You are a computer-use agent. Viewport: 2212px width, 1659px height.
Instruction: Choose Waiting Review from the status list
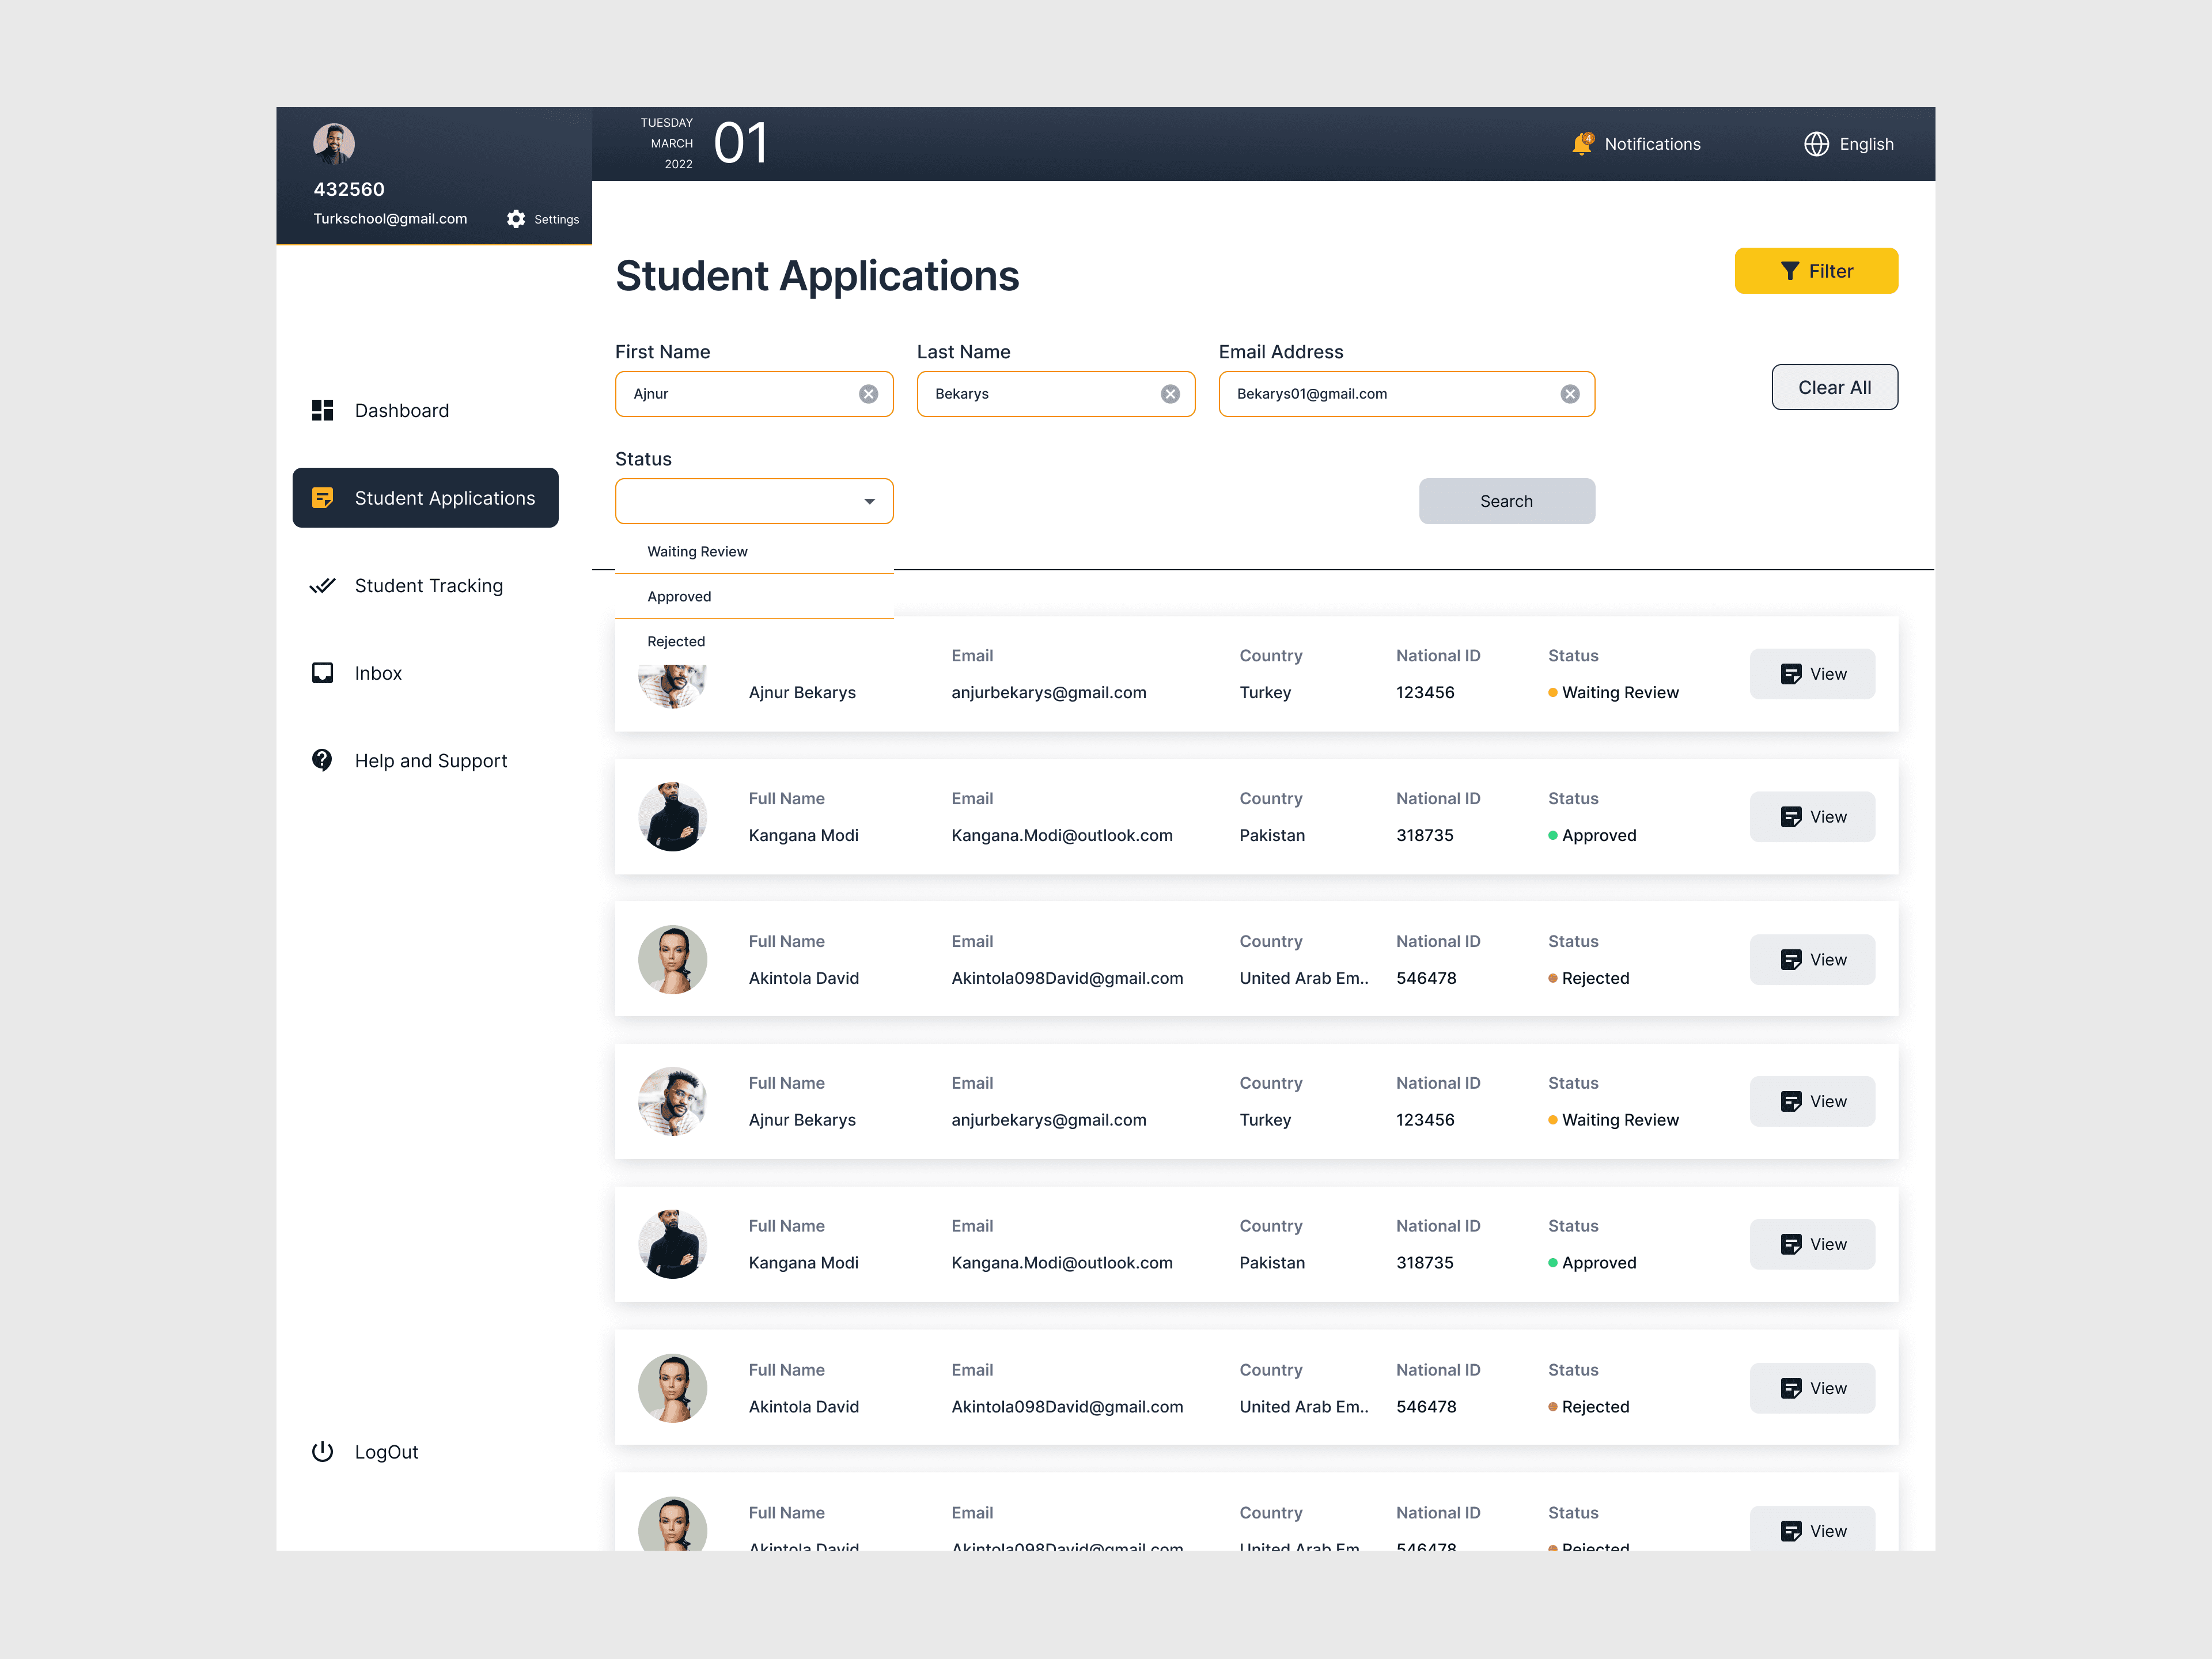point(697,551)
